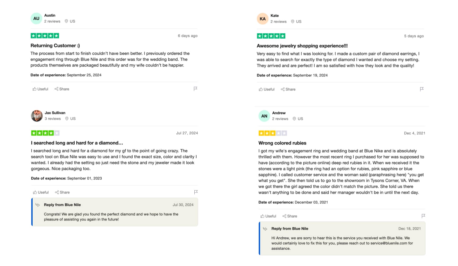Share Austin's review

(x=62, y=89)
